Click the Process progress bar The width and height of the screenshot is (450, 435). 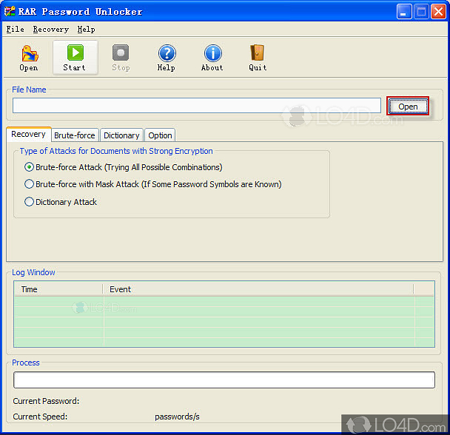point(224,380)
